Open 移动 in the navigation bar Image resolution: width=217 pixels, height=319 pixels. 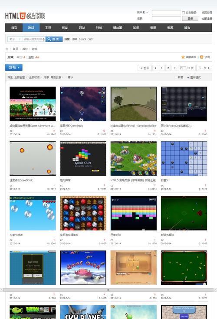click(65, 28)
